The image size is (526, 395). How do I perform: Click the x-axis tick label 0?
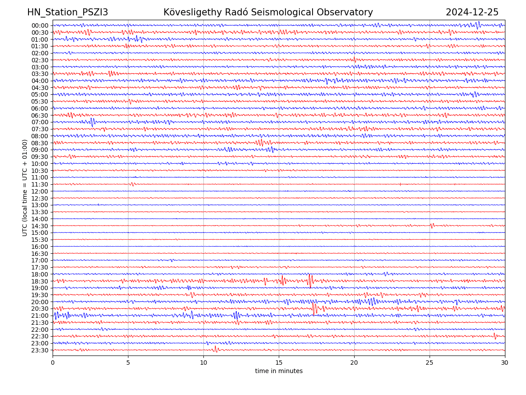tap(53, 363)
